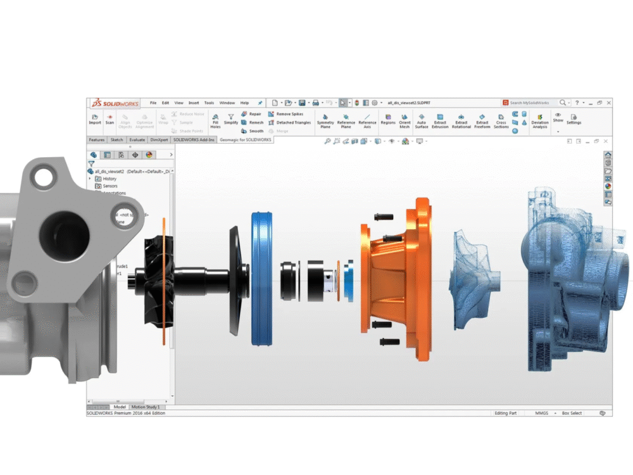633x475 pixels.
Task: Select Detached Triangles command
Action: click(x=289, y=122)
